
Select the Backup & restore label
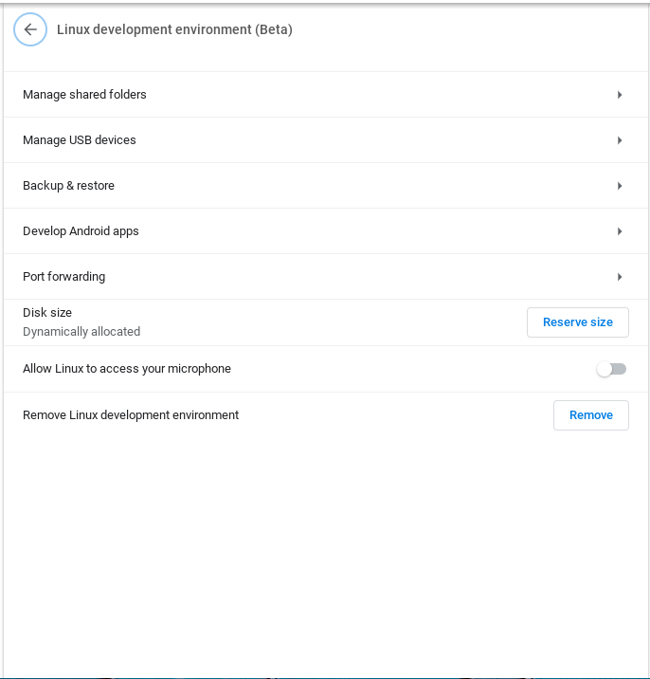pos(68,185)
